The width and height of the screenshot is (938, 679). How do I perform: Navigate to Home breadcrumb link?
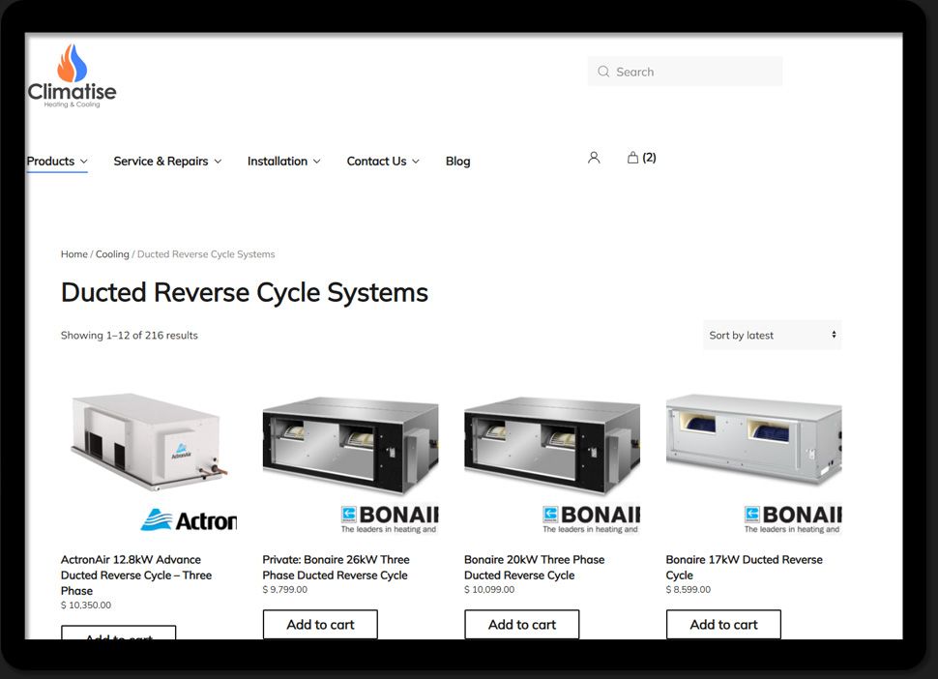click(74, 254)
